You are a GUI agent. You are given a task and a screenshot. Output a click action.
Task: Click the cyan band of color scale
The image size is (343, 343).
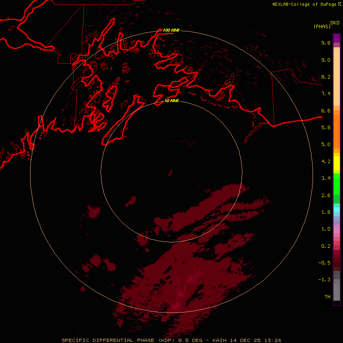pos(337,209)
